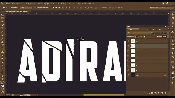Select the Move tool in the toolbox
The height and width of the screenshot is (98, 175).
[x=2, y=15]
